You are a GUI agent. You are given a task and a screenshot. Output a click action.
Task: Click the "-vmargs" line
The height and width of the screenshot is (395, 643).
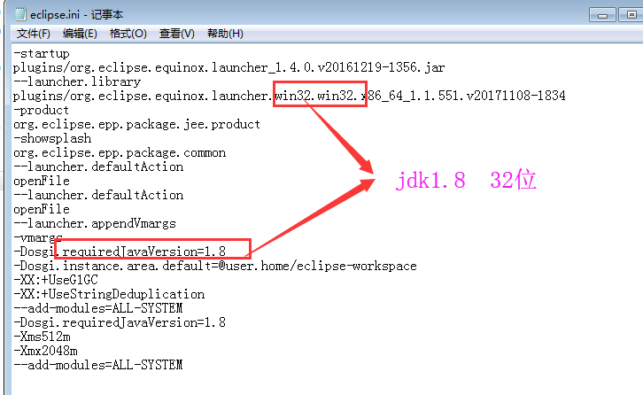[x=38, y=238]
